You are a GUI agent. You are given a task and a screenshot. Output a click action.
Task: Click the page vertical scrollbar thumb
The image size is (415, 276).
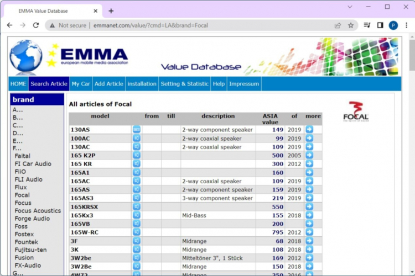coord(412,55)
